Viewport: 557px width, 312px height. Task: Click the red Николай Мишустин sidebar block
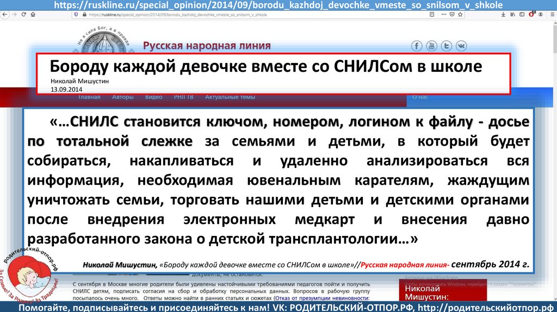point(443,290)
